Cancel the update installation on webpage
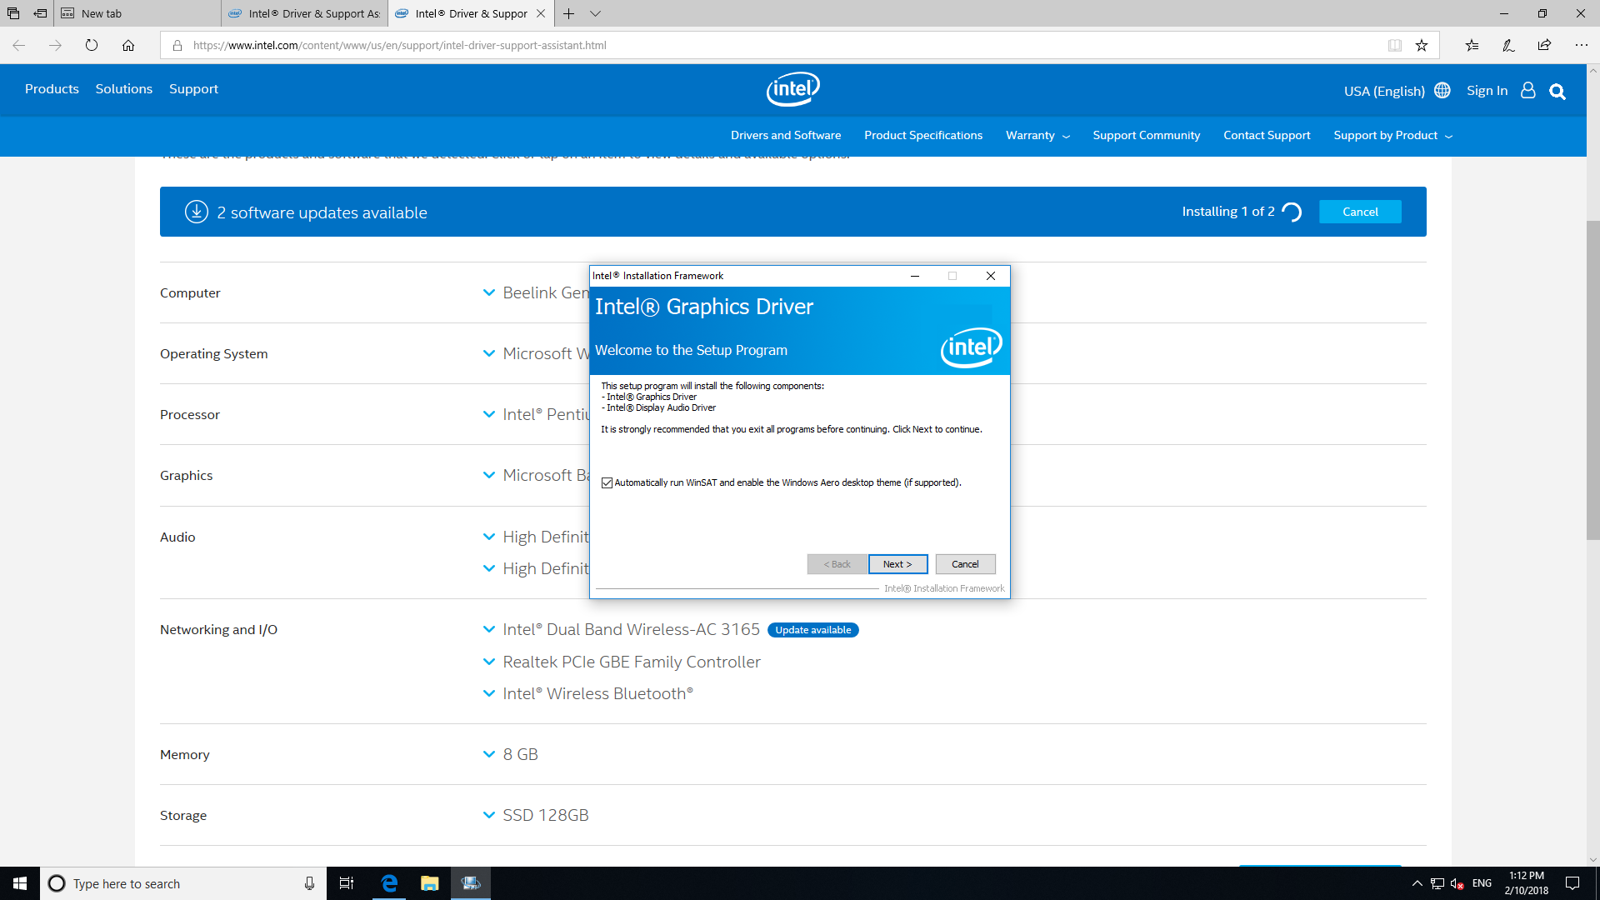This screenshot has width=1600, height=900. click(1360, 212)
